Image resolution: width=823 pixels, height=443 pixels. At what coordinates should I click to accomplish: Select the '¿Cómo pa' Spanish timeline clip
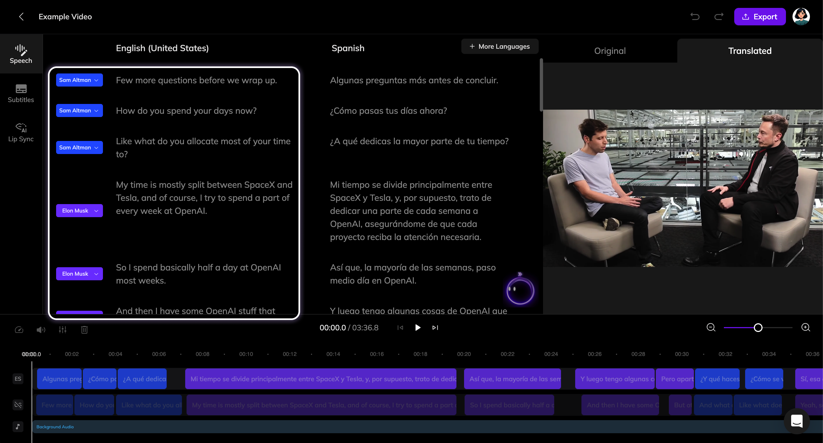100,379
